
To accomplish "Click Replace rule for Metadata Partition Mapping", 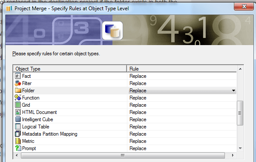I will coord(138,134).
